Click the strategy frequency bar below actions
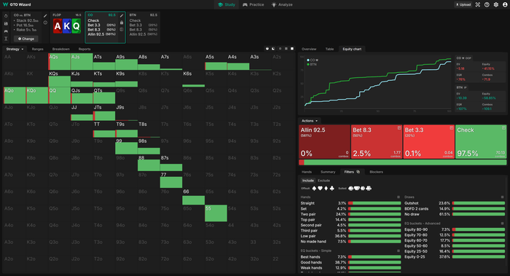 [403, 162]
